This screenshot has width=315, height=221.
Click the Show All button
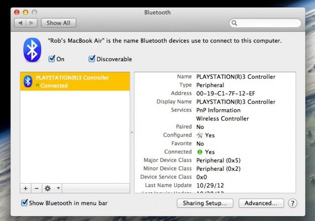point(59,23)
